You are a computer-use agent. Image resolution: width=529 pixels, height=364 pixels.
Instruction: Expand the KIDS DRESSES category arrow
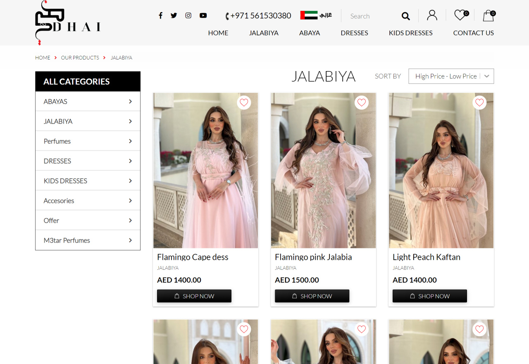click(130, 181)
